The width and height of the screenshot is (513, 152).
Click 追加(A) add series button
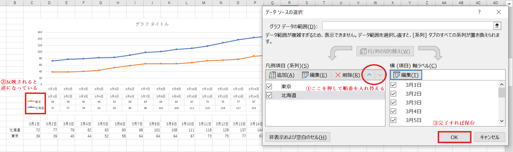282,75
